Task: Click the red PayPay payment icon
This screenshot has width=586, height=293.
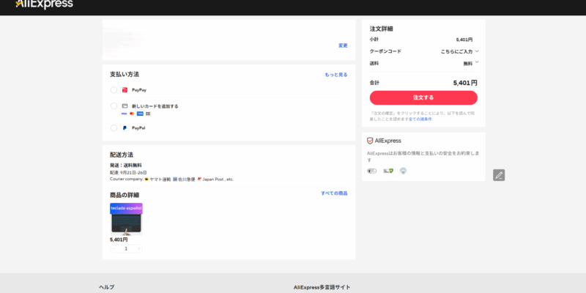Action: 125,90
